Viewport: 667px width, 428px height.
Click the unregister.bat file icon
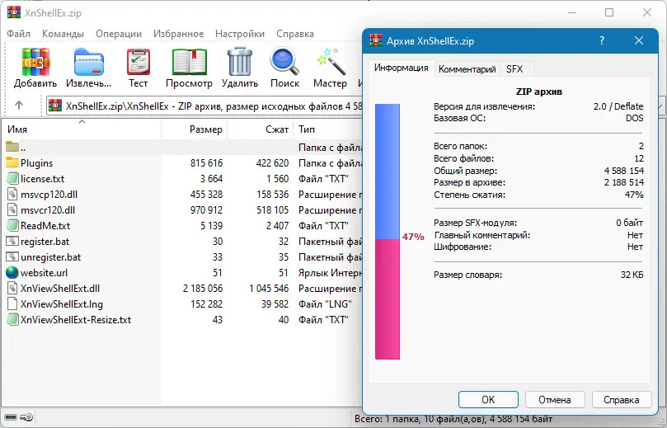click(12, 257)
